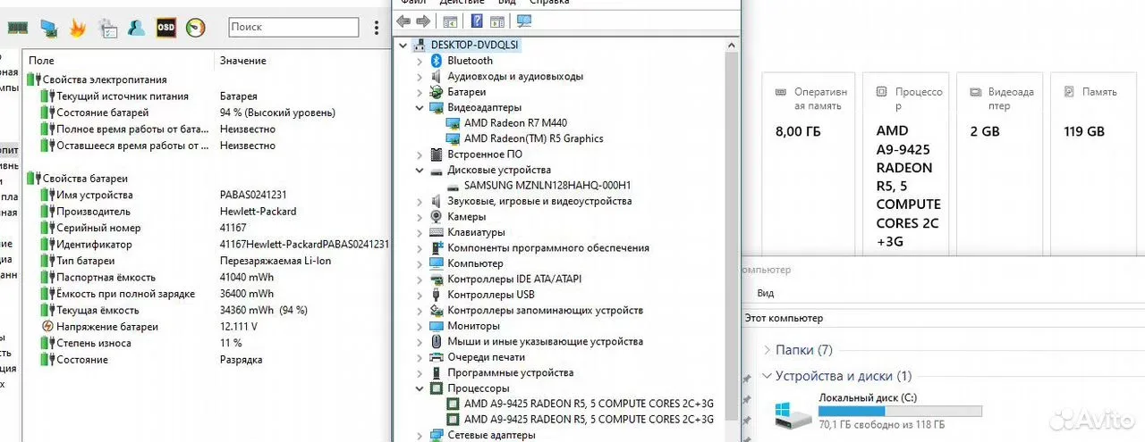Click the chip icon beside Процессоры
Screen dimensions: 1145x442
click(x=437, y=388)
